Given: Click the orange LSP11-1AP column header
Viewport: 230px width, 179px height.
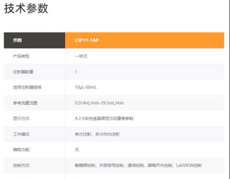Looking at the screenshot, I should pos(86,40).
